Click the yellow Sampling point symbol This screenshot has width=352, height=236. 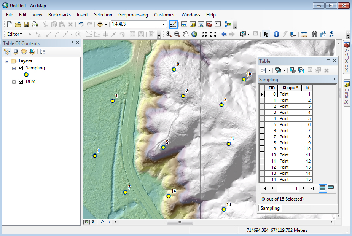[x=26, y=75]
